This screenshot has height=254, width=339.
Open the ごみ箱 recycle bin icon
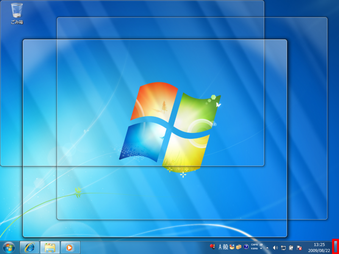(x=17, y=14)
